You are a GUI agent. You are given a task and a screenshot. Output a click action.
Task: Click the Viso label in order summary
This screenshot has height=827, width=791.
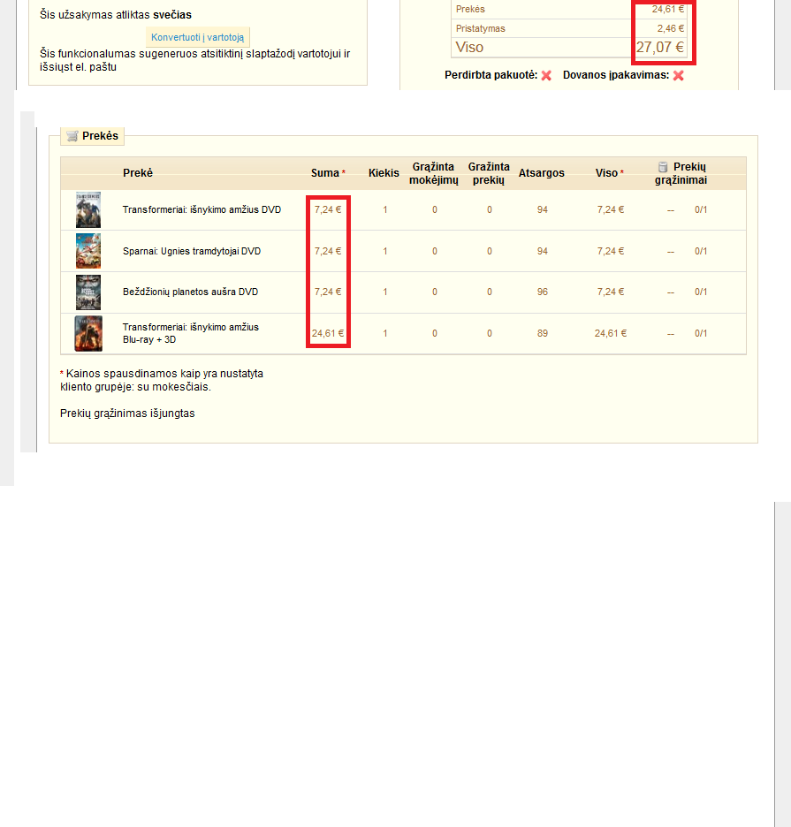pyautogui.click(x=469, y=48)
